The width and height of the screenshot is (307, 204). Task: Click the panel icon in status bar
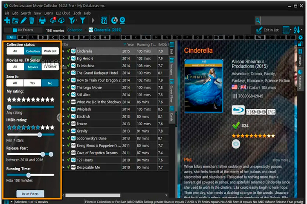coord(6,201)
